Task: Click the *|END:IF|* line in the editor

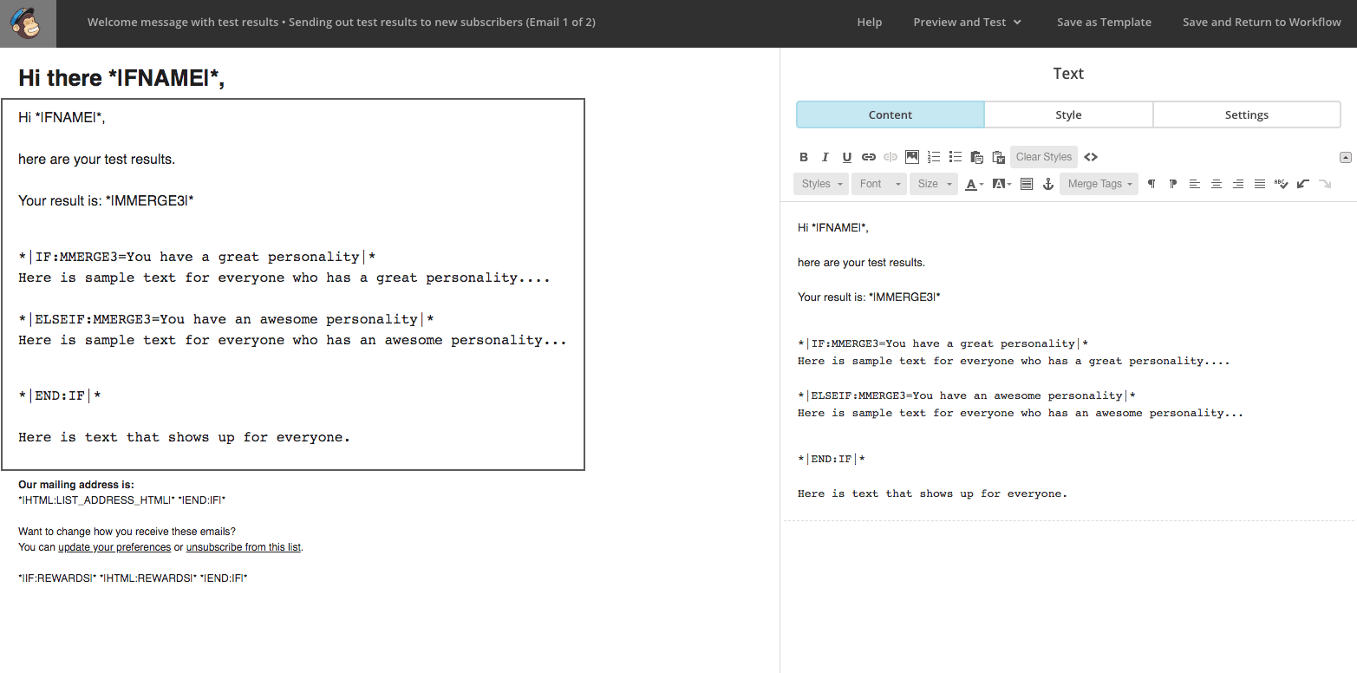Action: coord(832,459)
